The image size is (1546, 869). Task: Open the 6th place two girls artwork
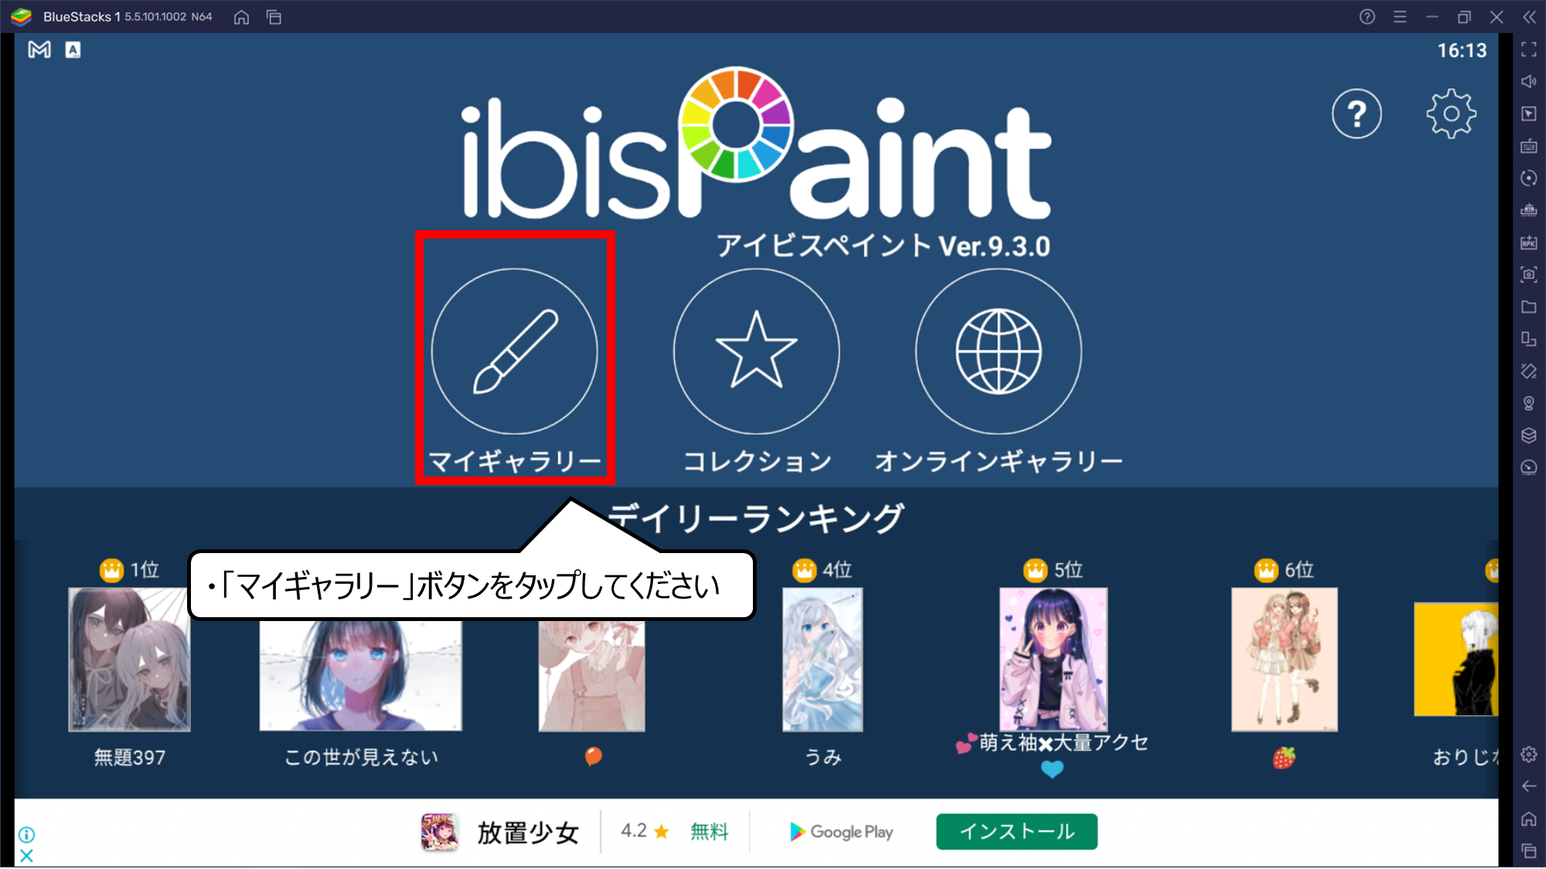(x=1284, y=659)
